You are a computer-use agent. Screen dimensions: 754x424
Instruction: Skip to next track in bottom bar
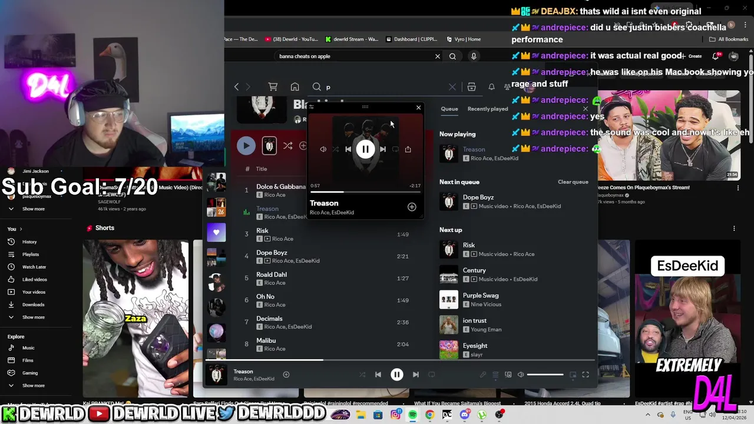pyautogui.click(x=416, y=375)
